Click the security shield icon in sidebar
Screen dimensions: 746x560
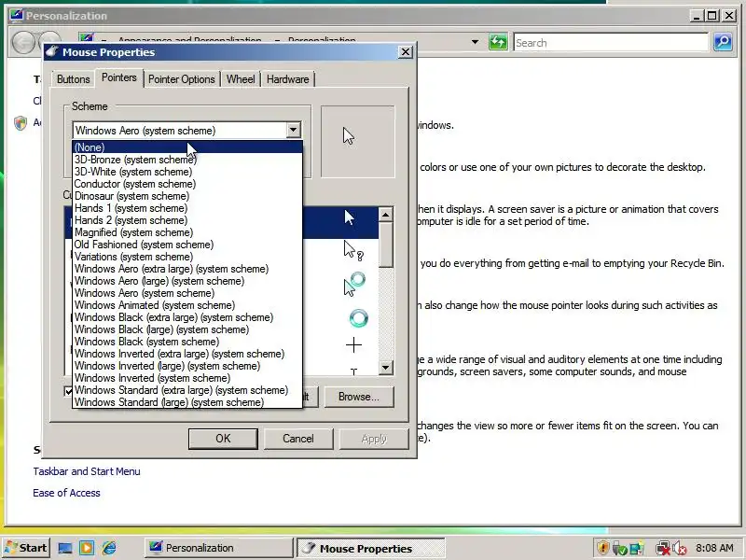(21, 123)
